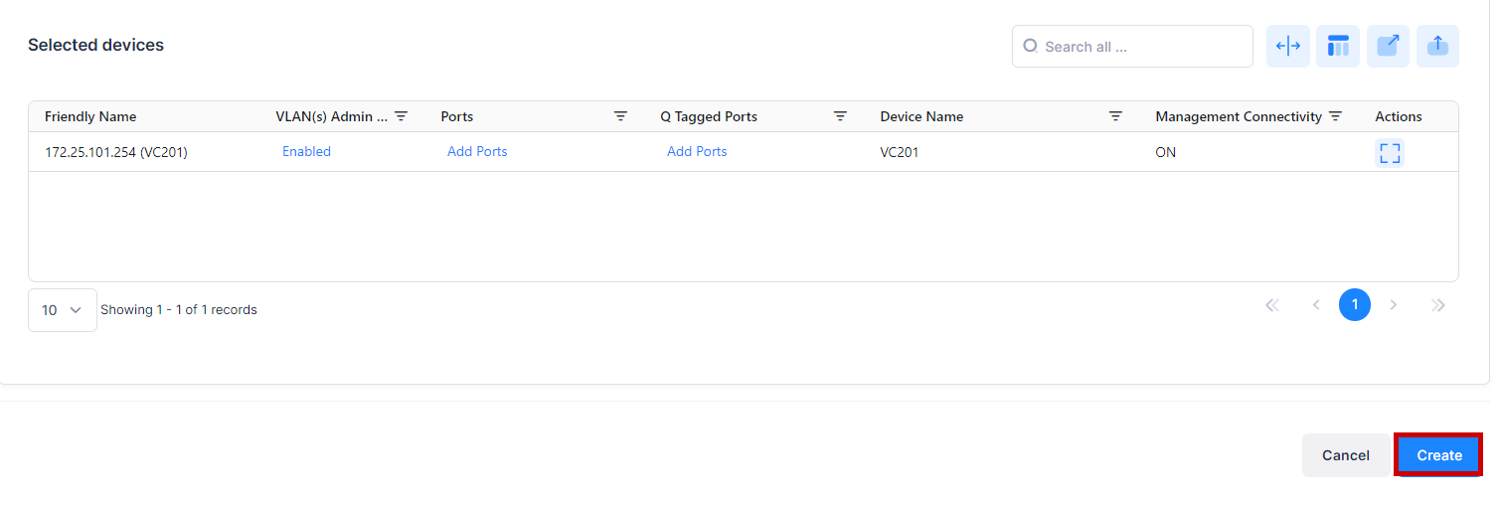The image size is (1499, 507).
Task: Click the Cancel button
Action: (x=1345, y=455)
